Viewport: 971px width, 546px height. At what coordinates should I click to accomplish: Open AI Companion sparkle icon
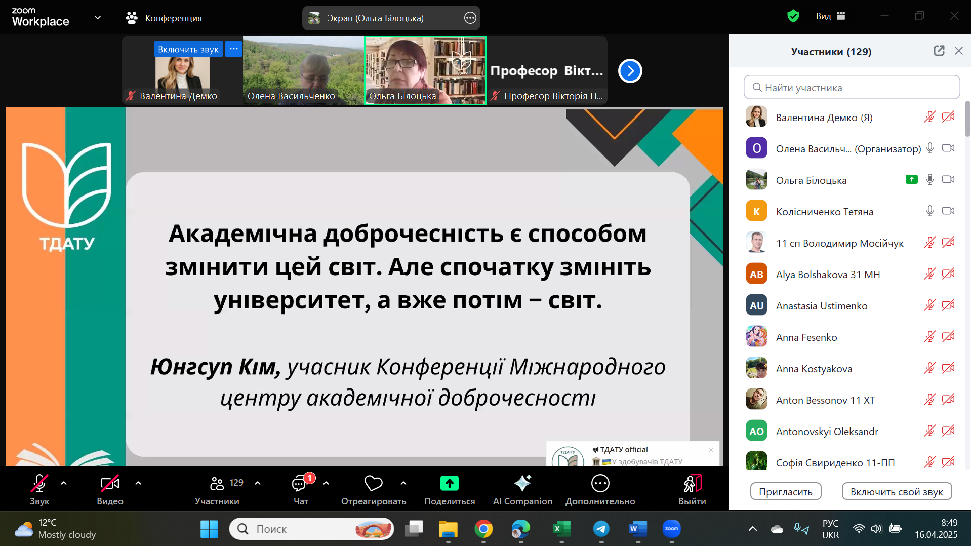click(x=522, y=483)
